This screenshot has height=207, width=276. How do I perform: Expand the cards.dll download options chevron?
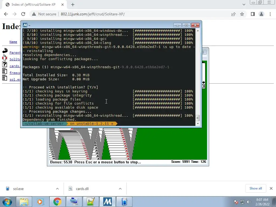(120, 189)
